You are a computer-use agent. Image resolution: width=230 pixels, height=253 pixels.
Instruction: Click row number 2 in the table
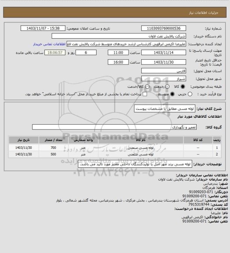(217, 154)
